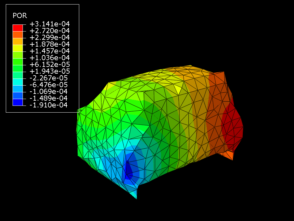294x221 pixels.
Task: Click the +2.299e-04 legend value
Action: [x=50, y=38]
